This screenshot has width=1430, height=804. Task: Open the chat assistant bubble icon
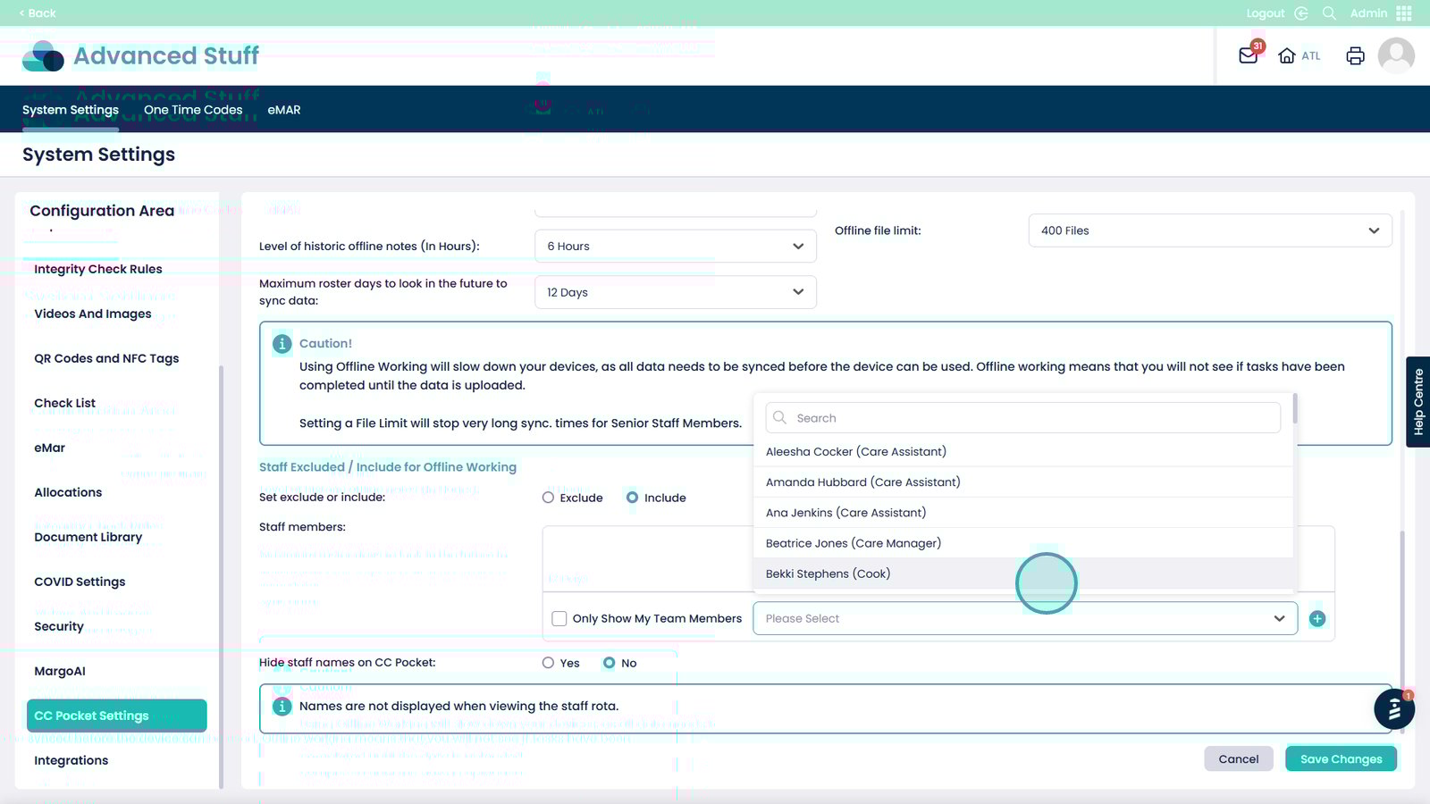pos(1393,710)
